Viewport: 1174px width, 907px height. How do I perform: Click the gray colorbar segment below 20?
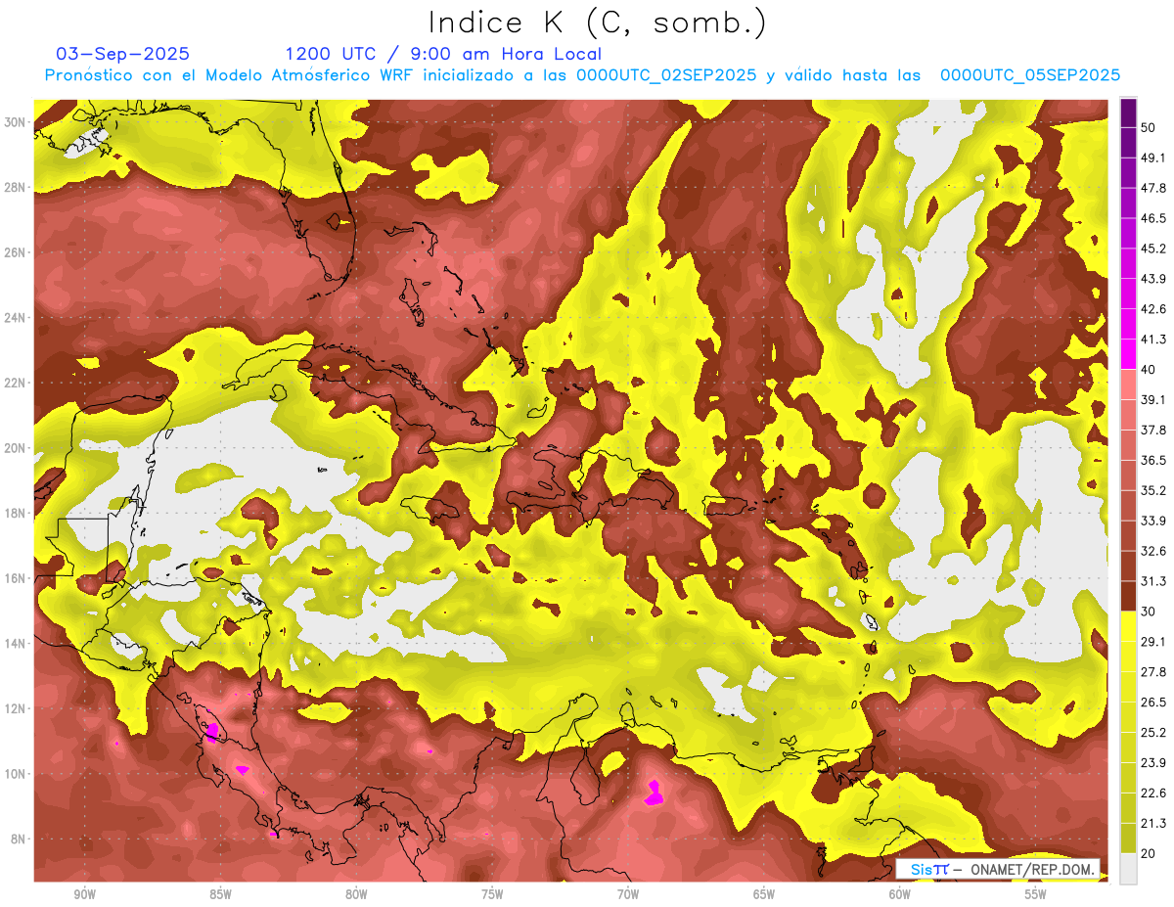[x=1128, y=869]
